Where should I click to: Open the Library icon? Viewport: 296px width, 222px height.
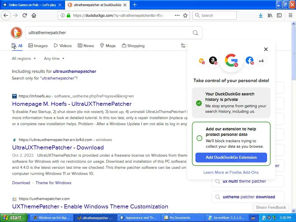pos(270,15)
